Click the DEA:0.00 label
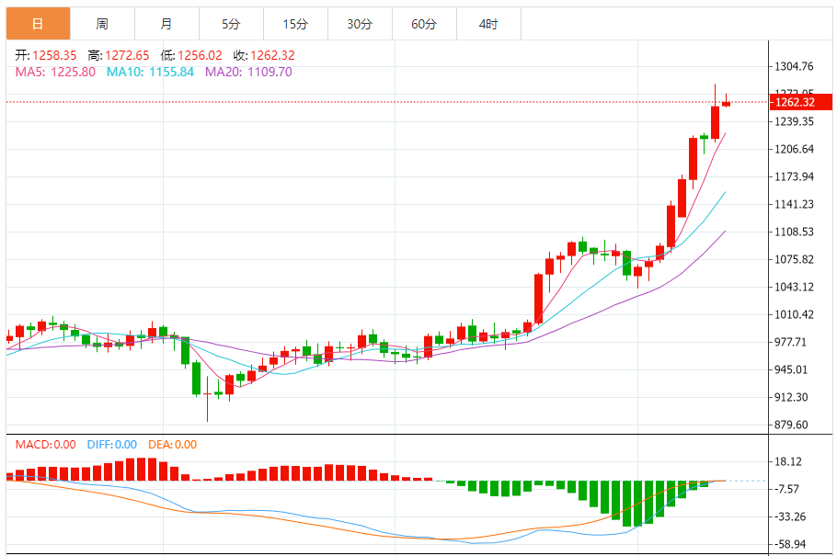Screen dimensions: 837x556 point(172,445)
